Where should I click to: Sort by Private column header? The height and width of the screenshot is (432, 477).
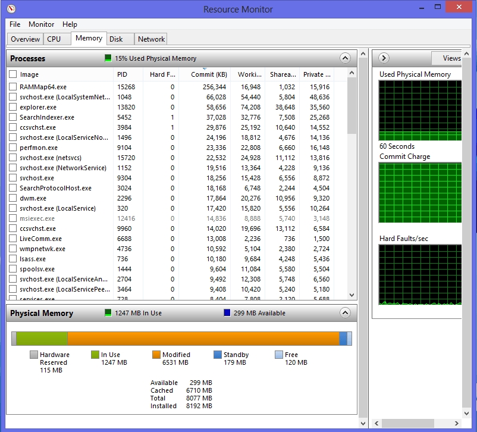click(x=316, y=74)
